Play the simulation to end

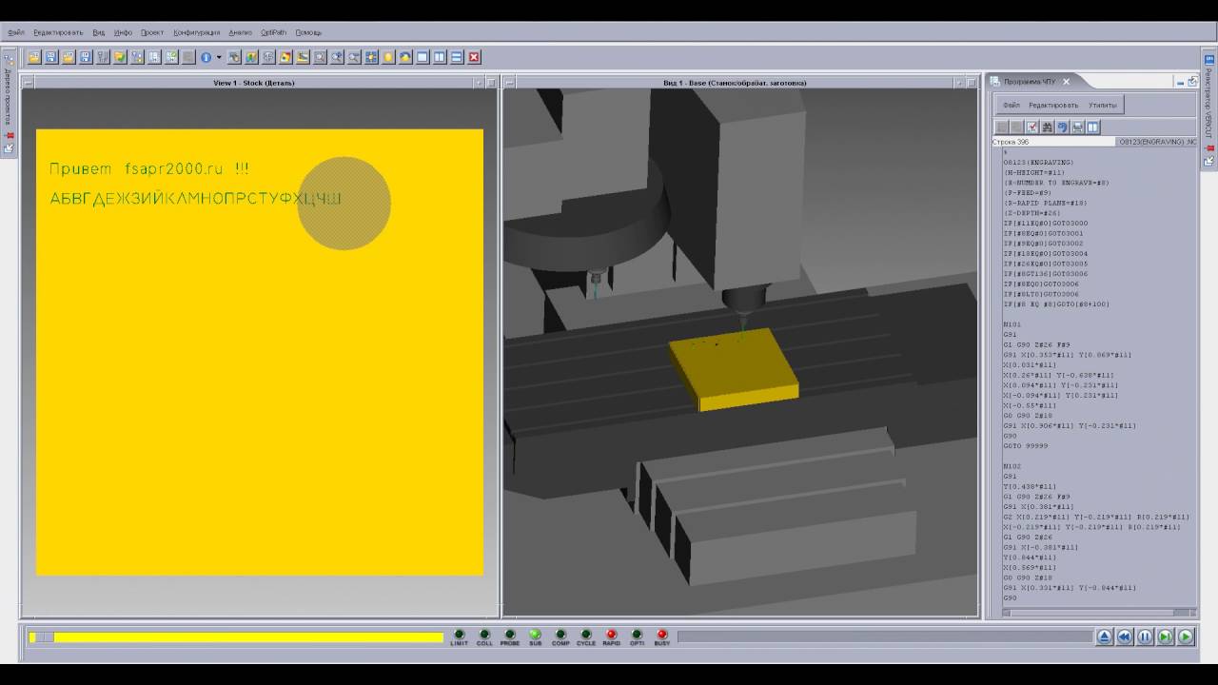click(x=1186, y=636)
